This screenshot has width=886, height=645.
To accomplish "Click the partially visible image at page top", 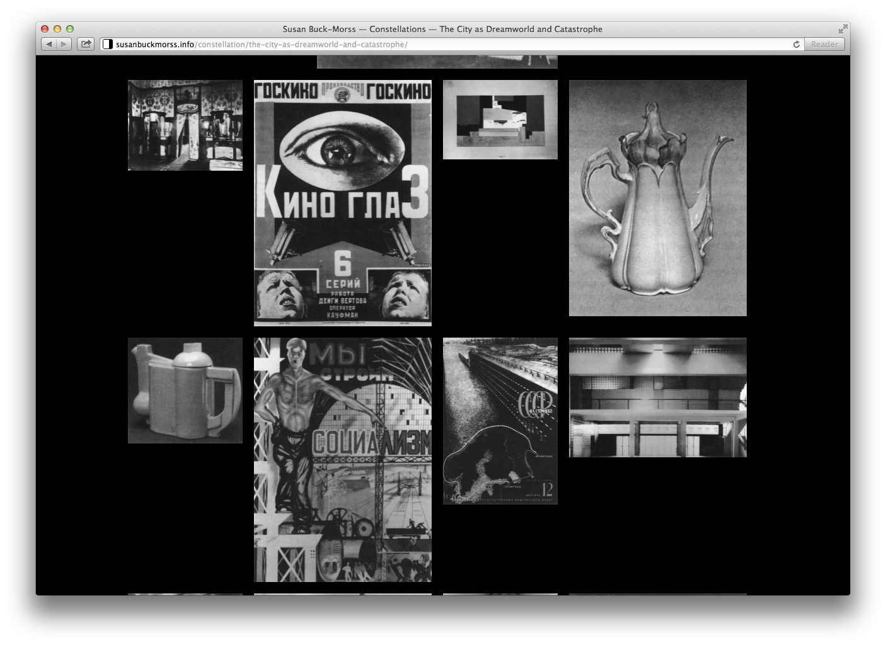I will coord(437,62).
